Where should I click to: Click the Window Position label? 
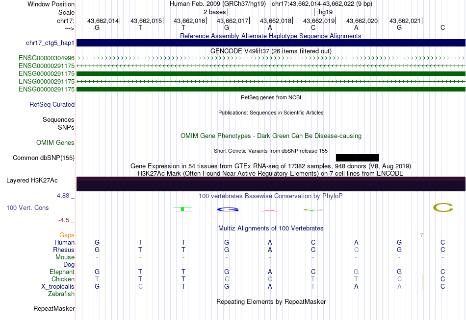coord(51,4)
